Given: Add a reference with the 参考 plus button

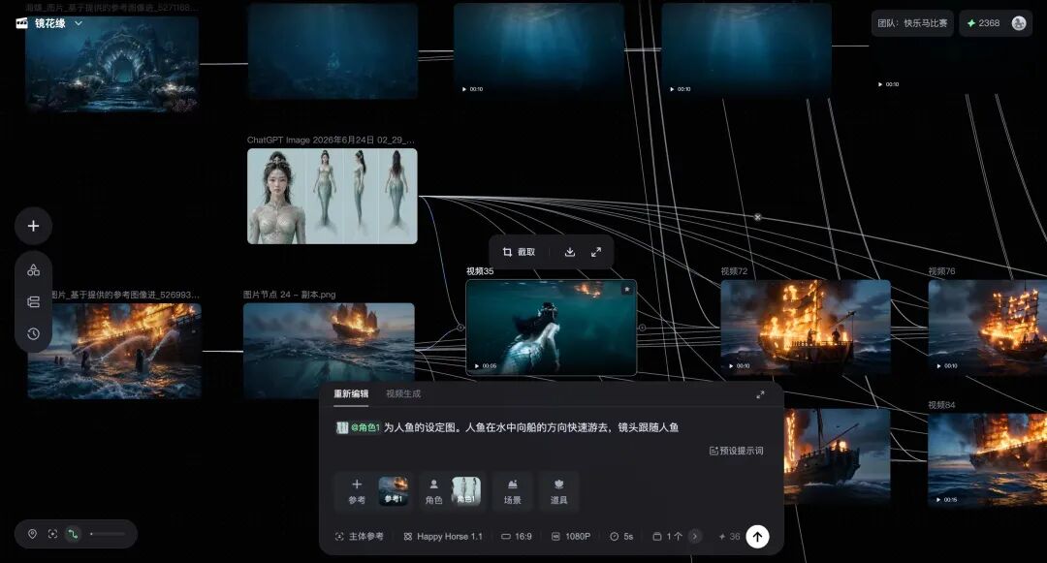Looking at the screenshot, I should [357, 491].
